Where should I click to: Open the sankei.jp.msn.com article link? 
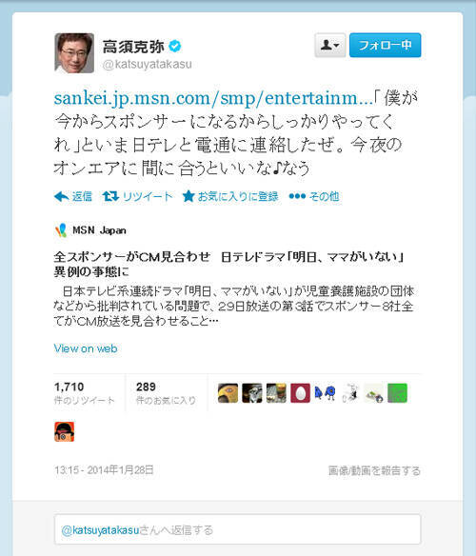pyautogui.click(x=213, y=98)
